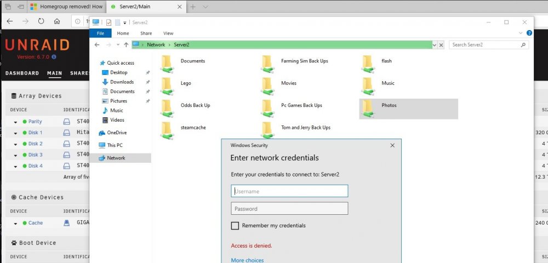Click the search magnifier in Search Server2

click(523, 45)
